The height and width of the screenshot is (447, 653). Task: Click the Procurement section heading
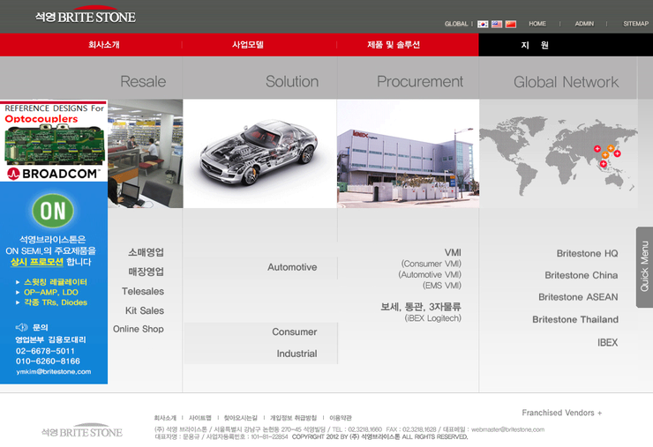coord(420,82)
